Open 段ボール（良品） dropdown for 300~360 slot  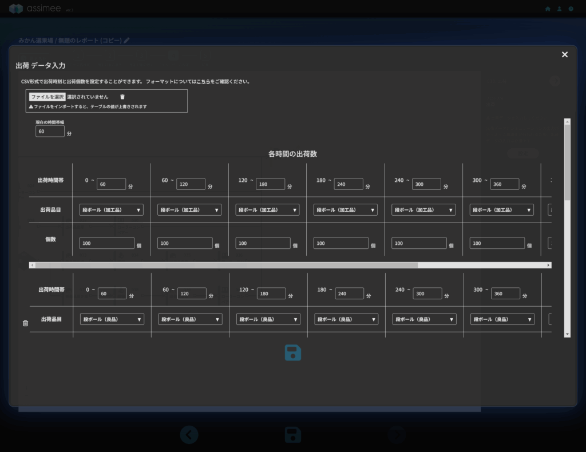(x=502, y=319)
